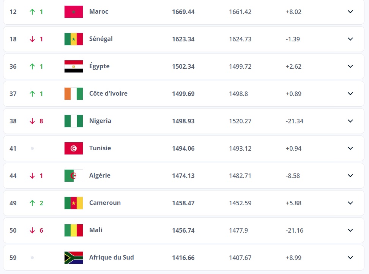Click the Sénégal flag icon
This screenshot has height=274, width=369.
click(x=74, y=39)
